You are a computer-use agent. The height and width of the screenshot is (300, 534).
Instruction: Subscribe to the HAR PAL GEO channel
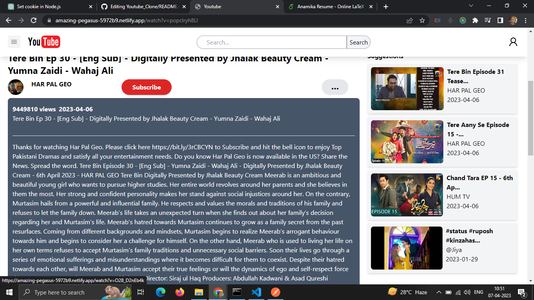coord(146,87)
